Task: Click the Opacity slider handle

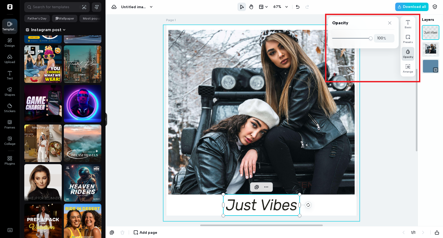Action: (370, 38)
